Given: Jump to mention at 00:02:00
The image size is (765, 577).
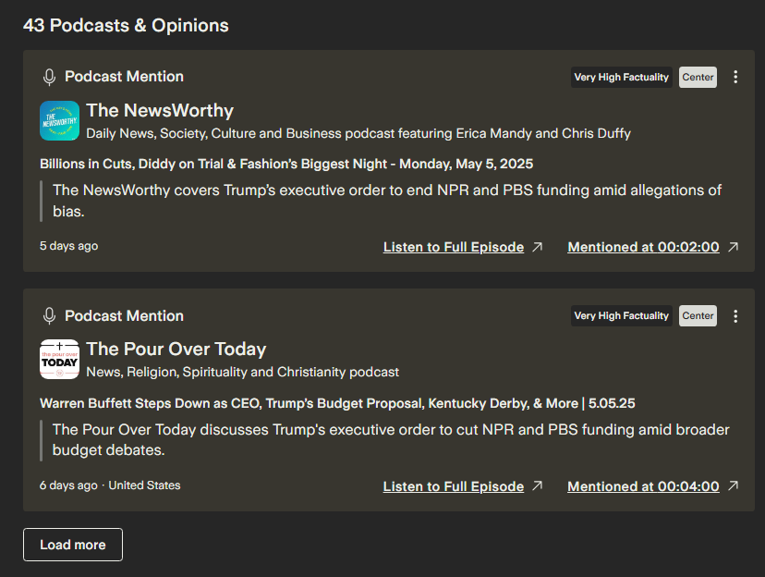Looking at the screenshot, I should tap(643, 247).
